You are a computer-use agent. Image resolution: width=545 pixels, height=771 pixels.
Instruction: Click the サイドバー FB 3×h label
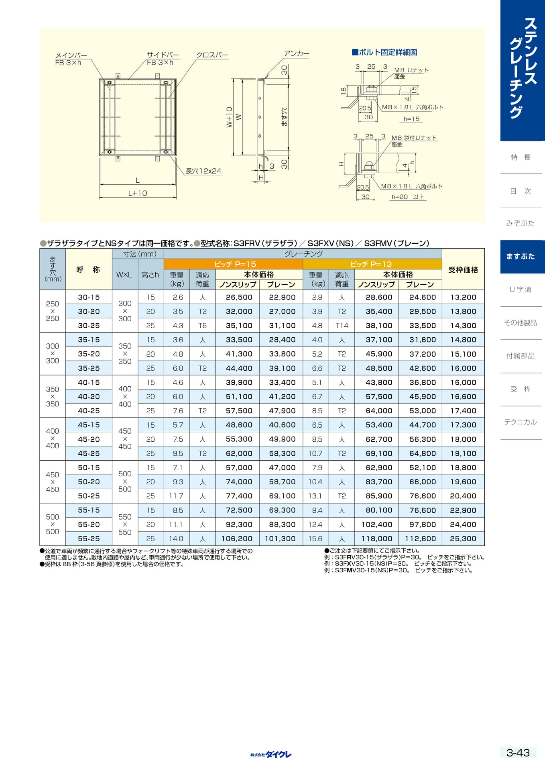click(x=163, y=59)
